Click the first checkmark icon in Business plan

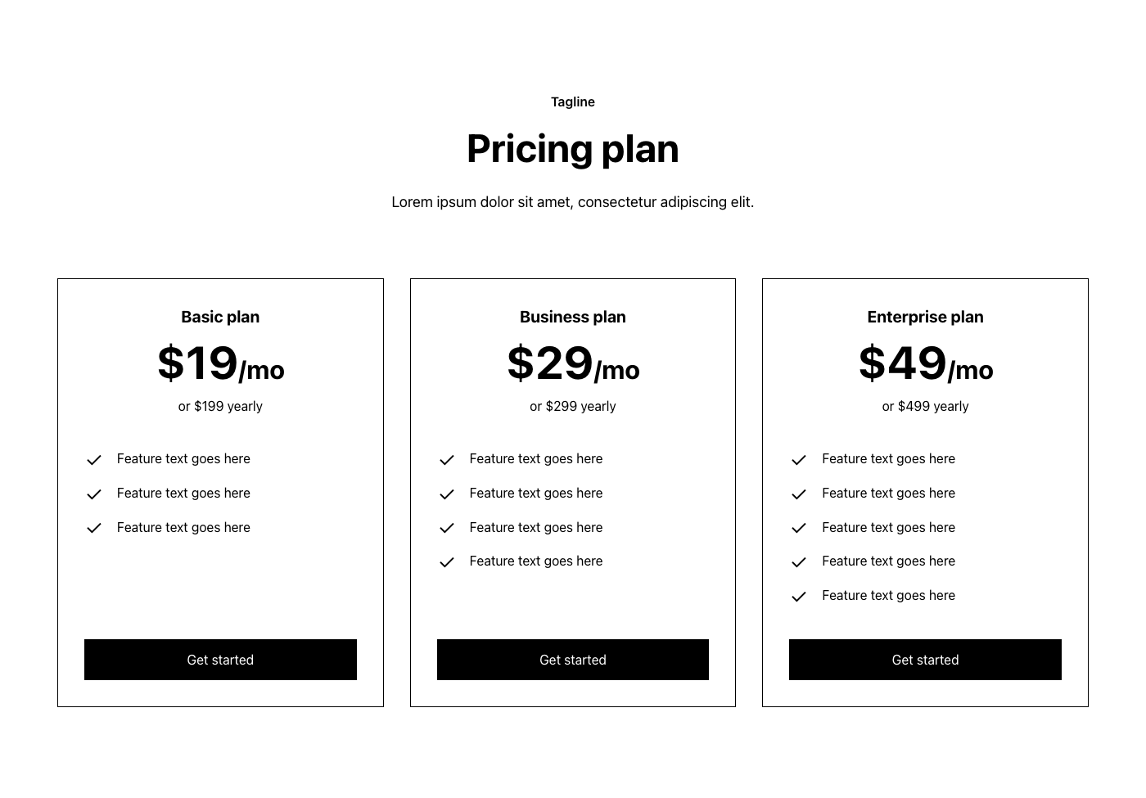[447, 460]
